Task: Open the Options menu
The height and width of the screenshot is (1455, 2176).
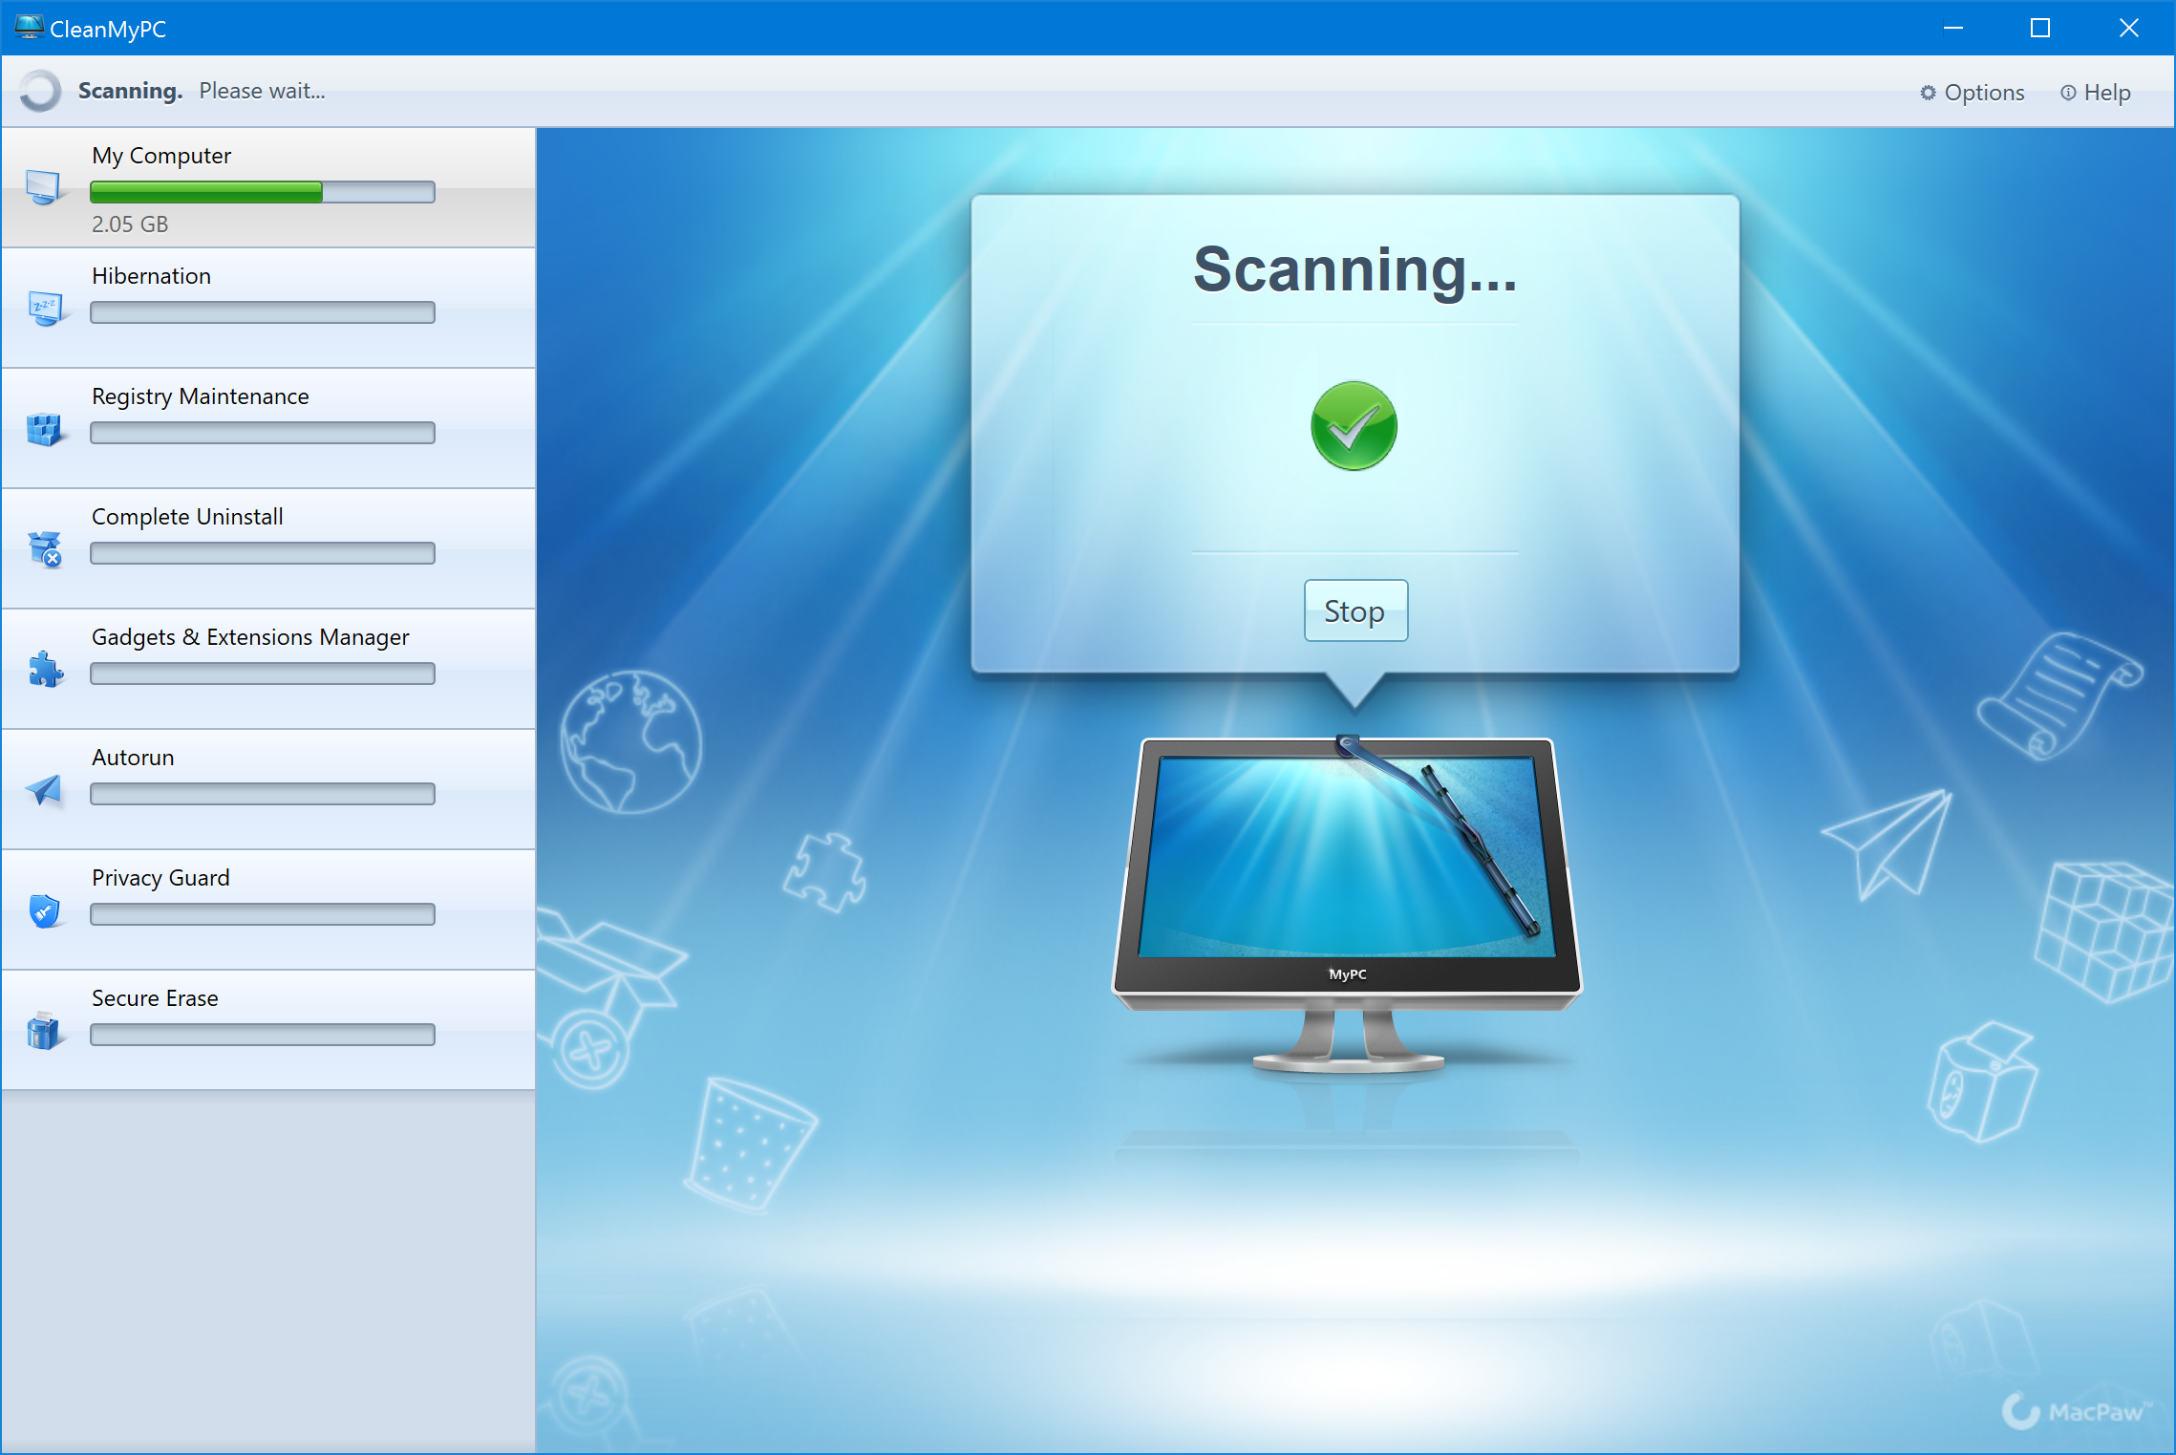Action: (x=1978, y=91)
